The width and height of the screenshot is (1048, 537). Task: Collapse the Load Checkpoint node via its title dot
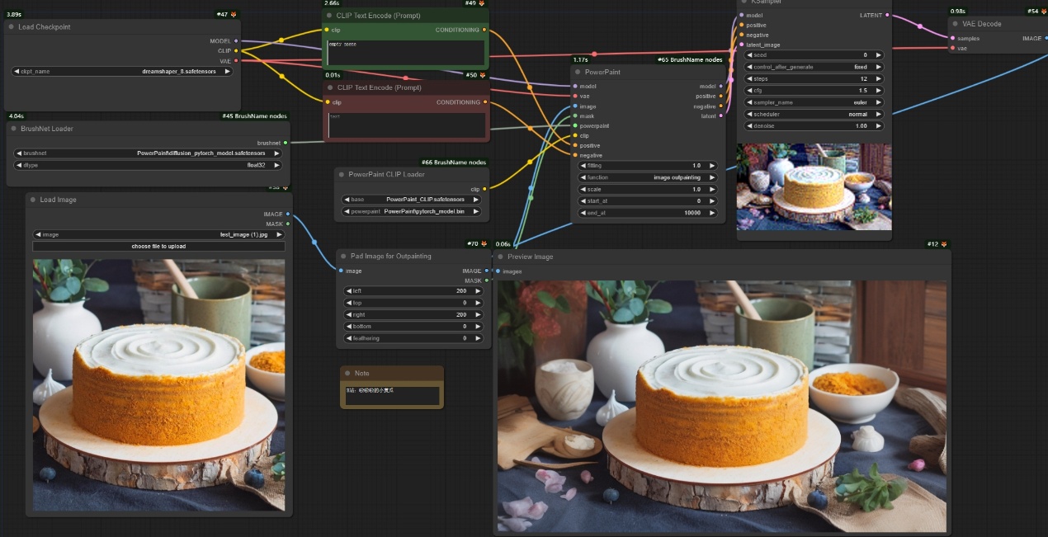tap(12, 27)
